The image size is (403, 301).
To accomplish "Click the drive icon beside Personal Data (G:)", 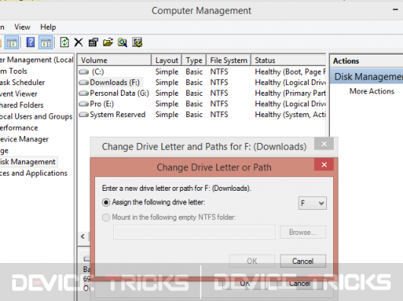I will [84, 93].
